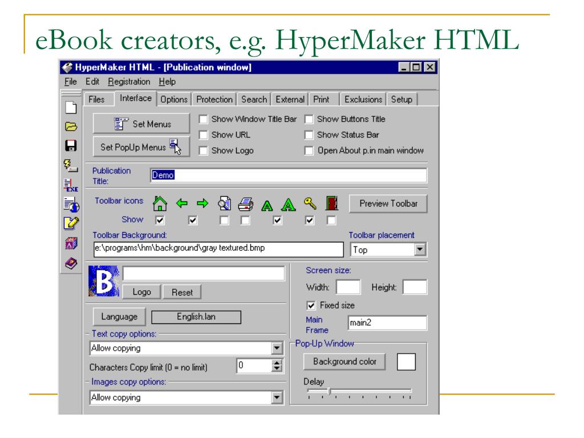
Task: Click the HyperMaker title bar app icon
Action: (67, 67)
